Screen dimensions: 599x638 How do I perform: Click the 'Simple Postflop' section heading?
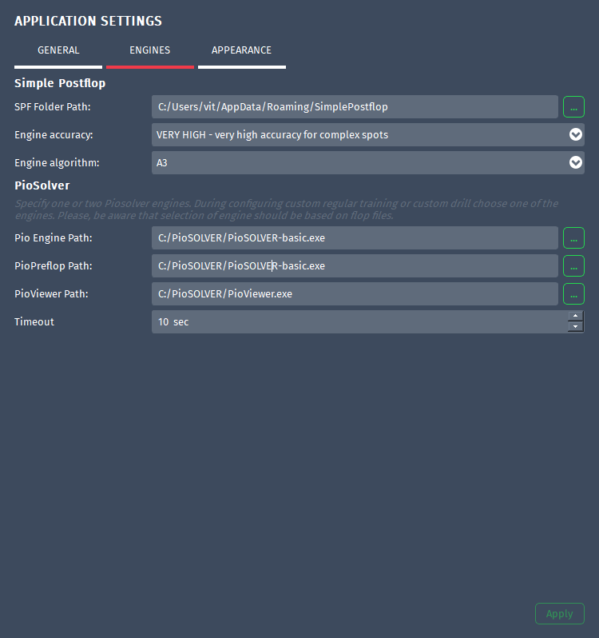click(60, 83)
